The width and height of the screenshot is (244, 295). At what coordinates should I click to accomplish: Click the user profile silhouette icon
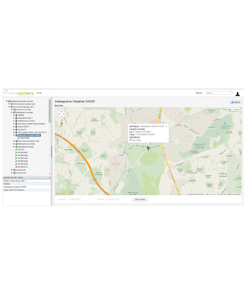[x=237, y=94]
